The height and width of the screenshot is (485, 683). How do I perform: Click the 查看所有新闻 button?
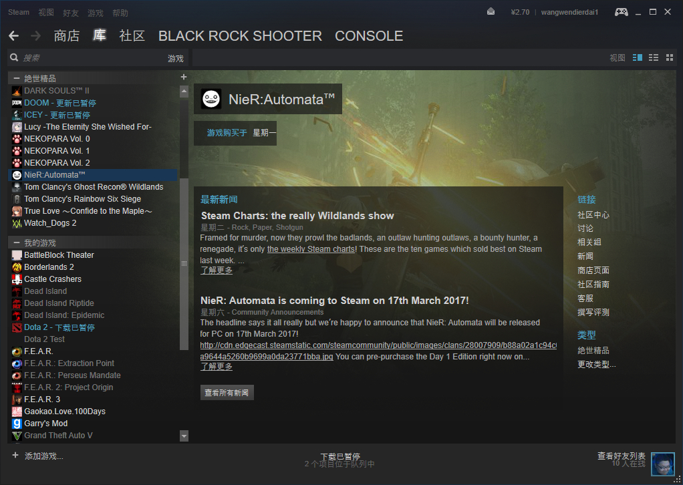point(227,393)
